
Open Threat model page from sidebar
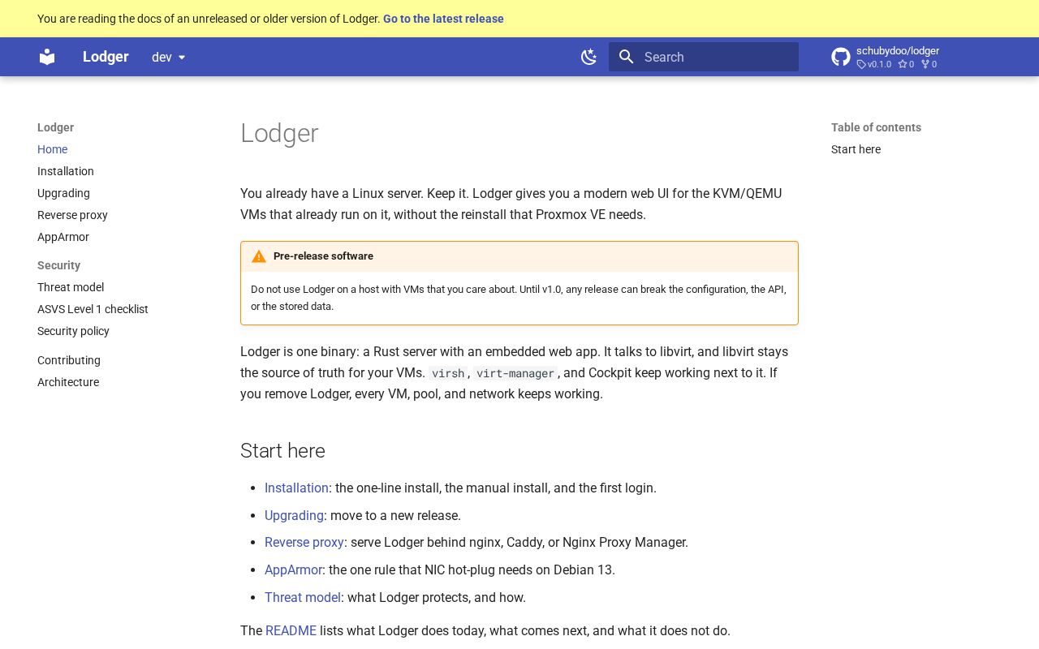point(71,287)
